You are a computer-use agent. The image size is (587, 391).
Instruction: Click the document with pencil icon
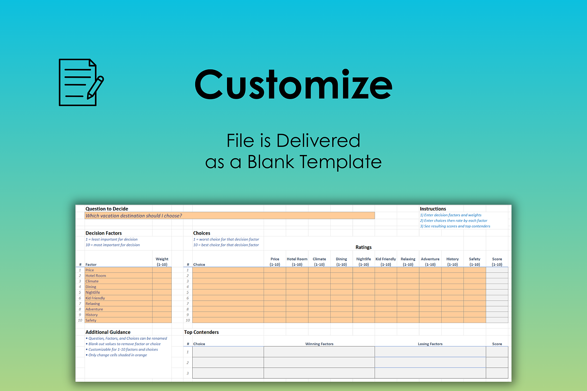point(81,82)
